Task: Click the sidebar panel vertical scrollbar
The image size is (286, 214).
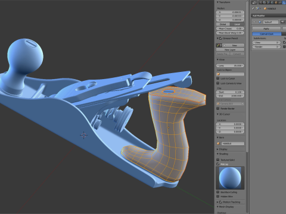Action: point(247,76)
